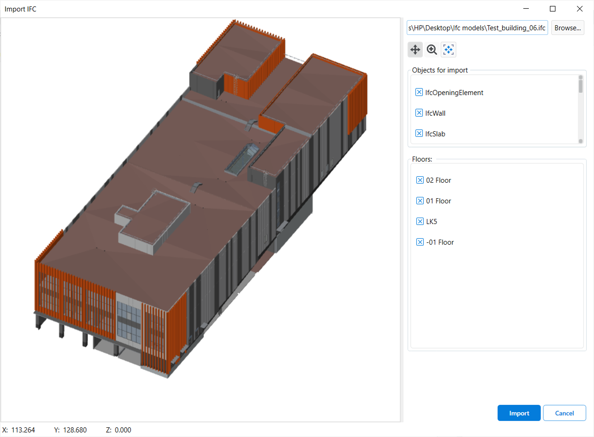Toggle the IfcWall checkbox
This screenshot has height=437, width=594.
coord(419,113)
